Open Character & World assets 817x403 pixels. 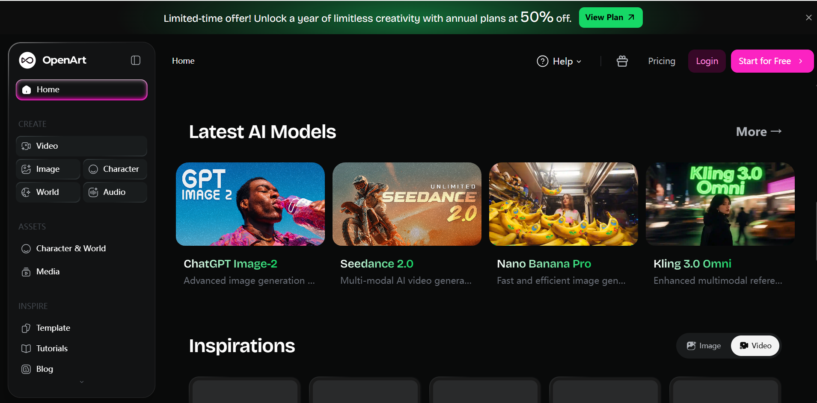(82, 249)
